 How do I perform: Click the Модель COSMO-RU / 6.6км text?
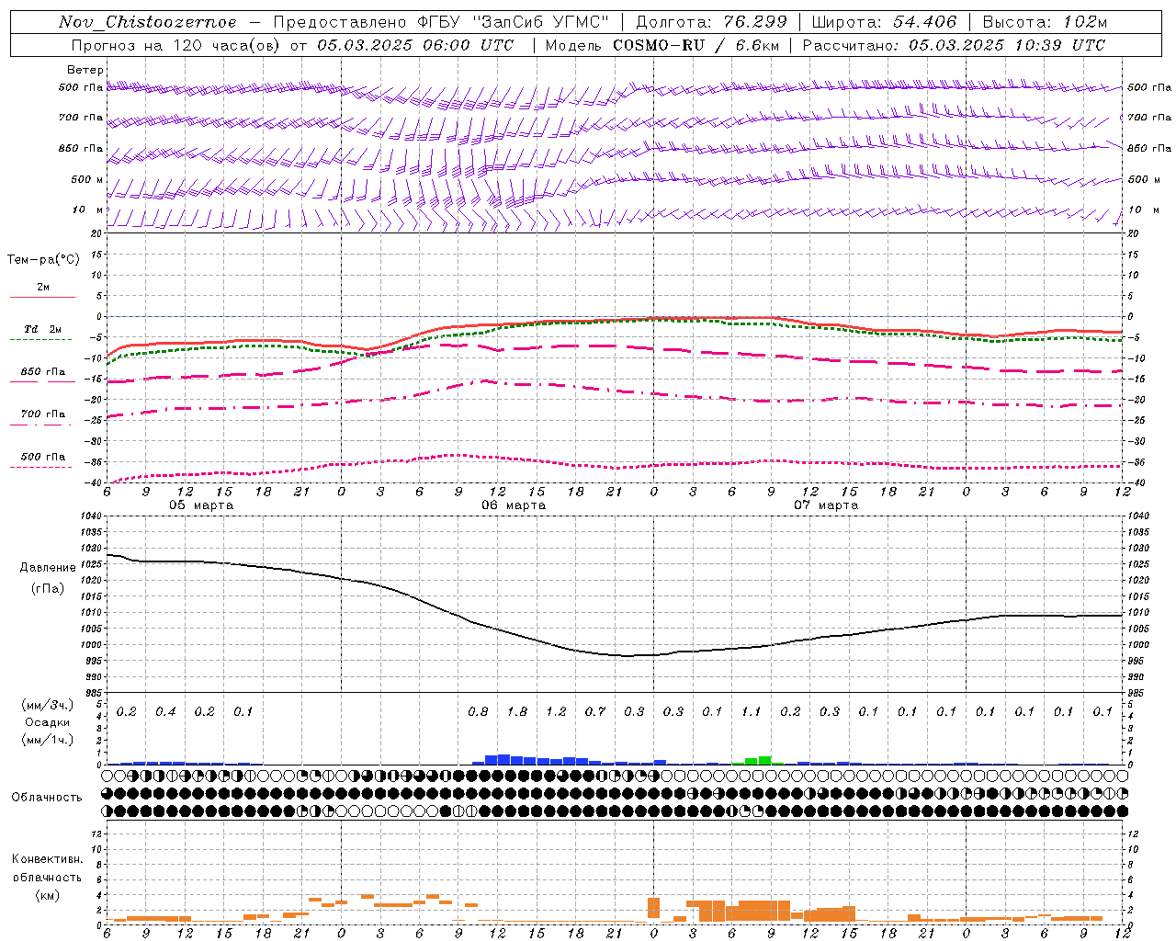coord(661,45)
